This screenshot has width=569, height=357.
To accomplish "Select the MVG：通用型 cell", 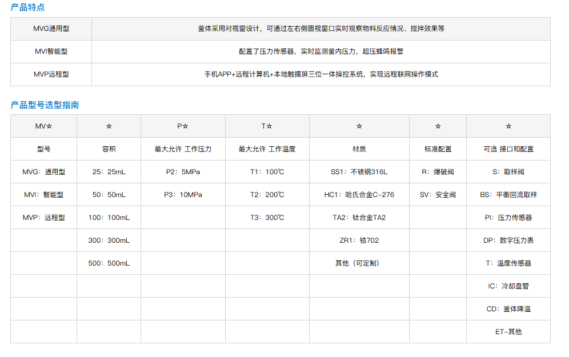I will click(x=43, y=172).
